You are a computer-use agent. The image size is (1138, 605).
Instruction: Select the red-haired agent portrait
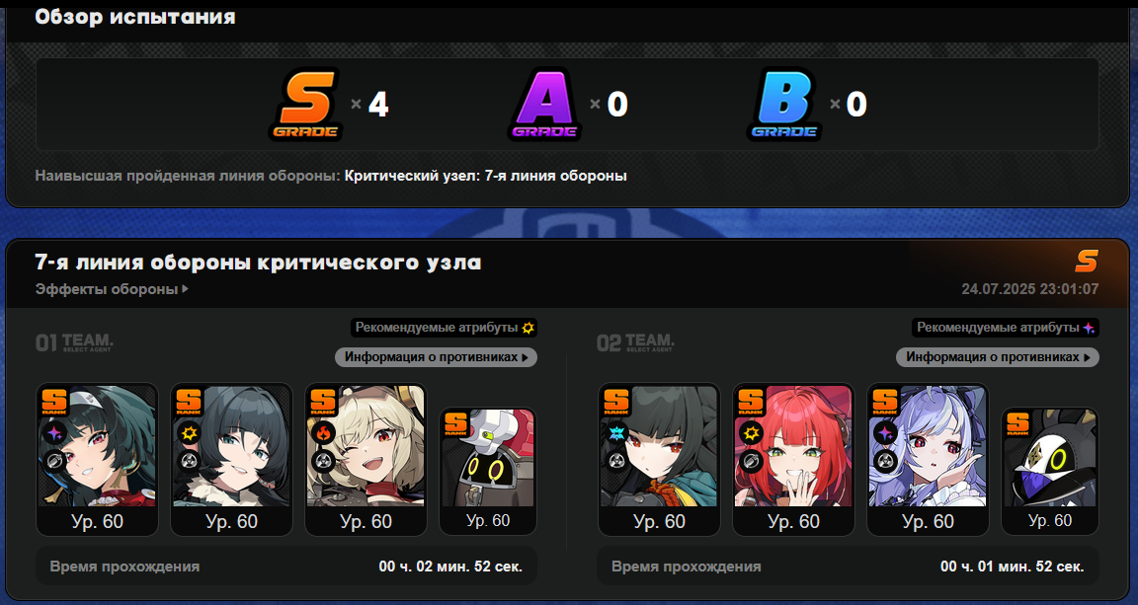794,460
